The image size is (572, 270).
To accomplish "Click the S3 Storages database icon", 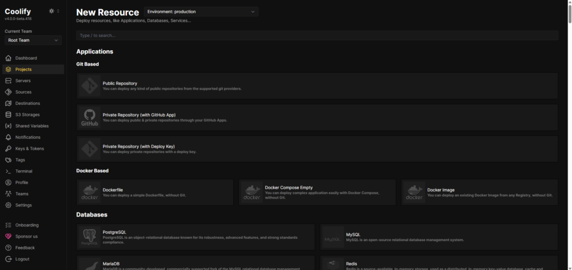I will coord(8,114).
